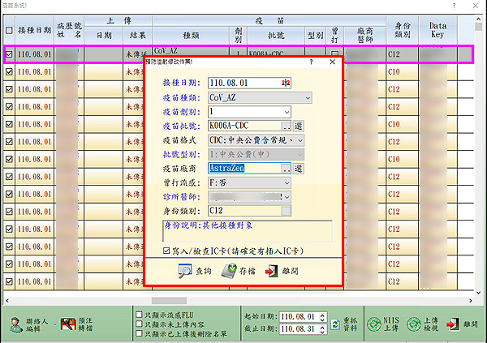Enable 只顯示未上傳內容 checkbox
The height and width of the screenshot is (343, 487).
pyautogui.click(x=140, y=324)
